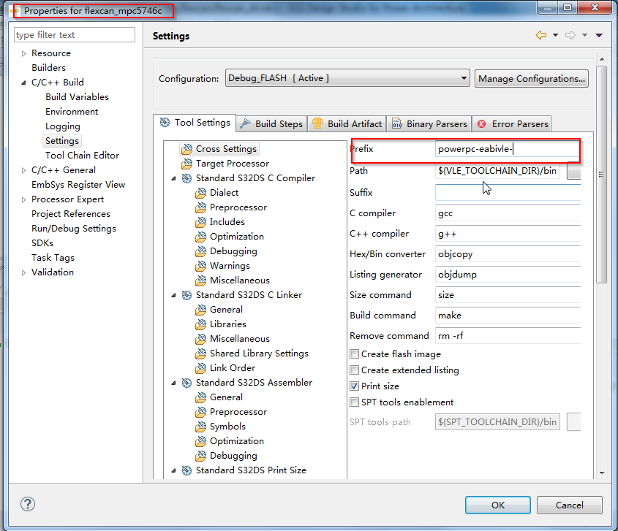Click the OK button
Viewport: 618px width, 531px height.
tap(498, 505)
